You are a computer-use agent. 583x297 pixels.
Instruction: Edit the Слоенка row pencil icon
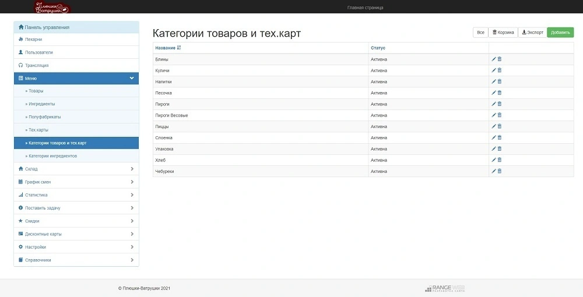494,137
